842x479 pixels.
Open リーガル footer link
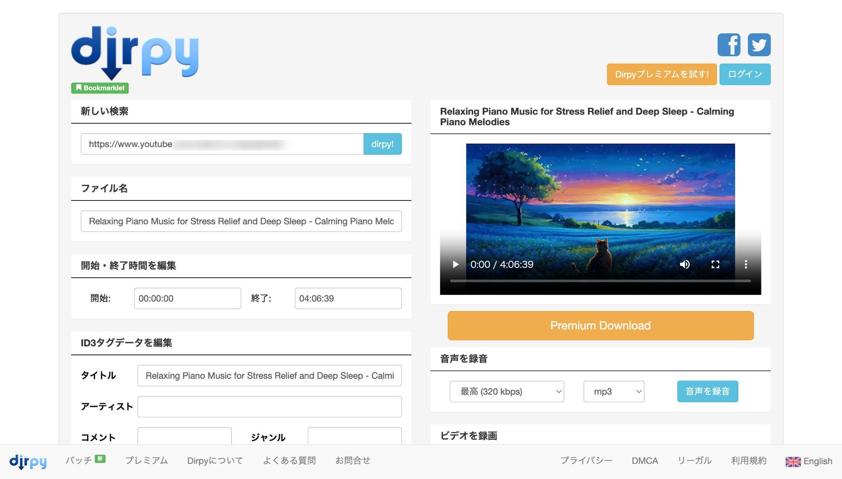pyautogui.click(x=694, y=461)
